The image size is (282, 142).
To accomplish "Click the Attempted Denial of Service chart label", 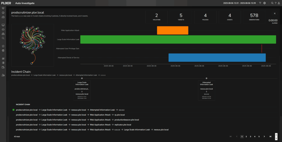I will [69, 58].
